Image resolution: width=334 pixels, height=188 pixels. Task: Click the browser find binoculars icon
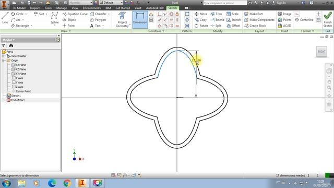tap(11, 45)
